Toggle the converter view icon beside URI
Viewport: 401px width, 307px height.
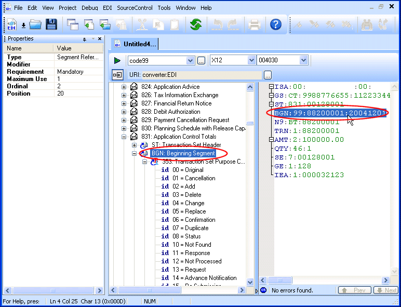(x=118, y=75)
